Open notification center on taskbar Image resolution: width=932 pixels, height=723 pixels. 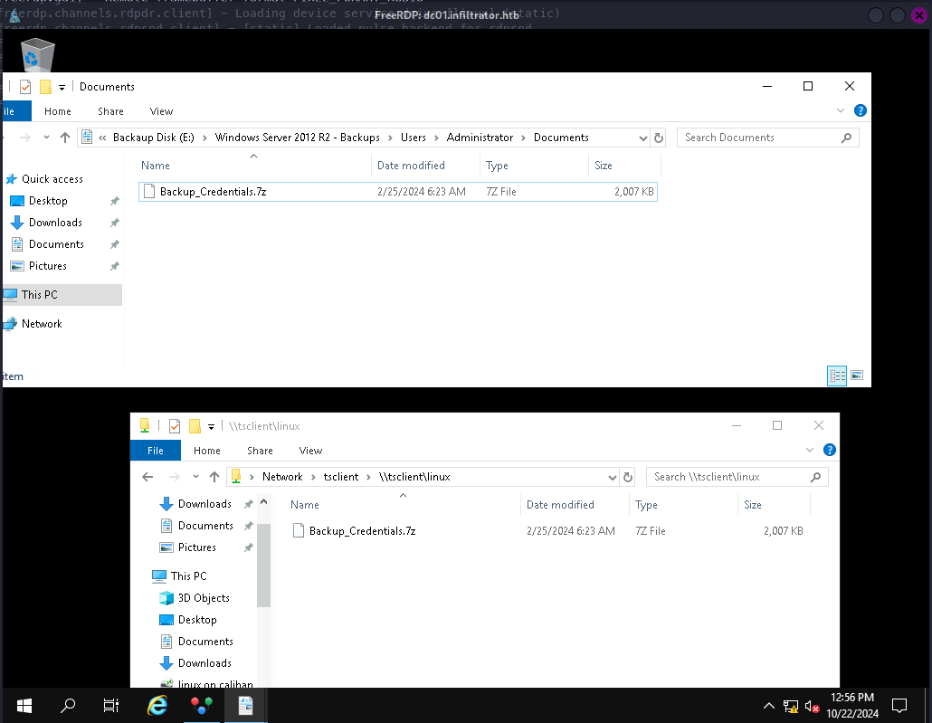[899, 707]
